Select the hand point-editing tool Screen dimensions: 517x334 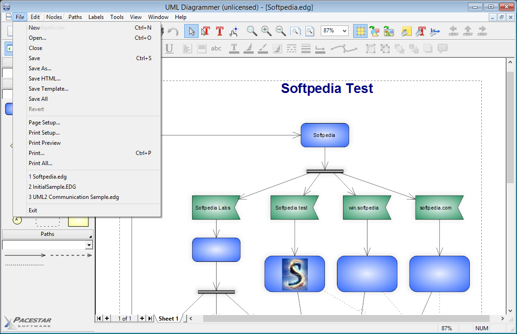pyautogui.click(x=234, y=31)
